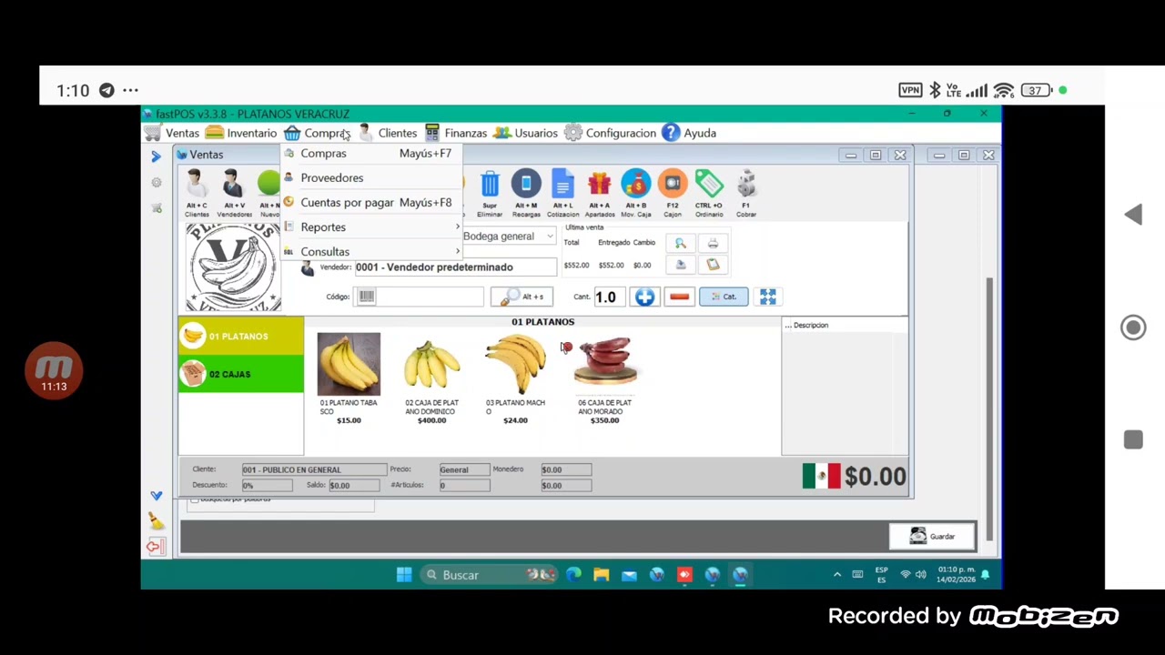
Task: Open the Recargas phone icon (Alt+M)
Action: coord(526,193)
